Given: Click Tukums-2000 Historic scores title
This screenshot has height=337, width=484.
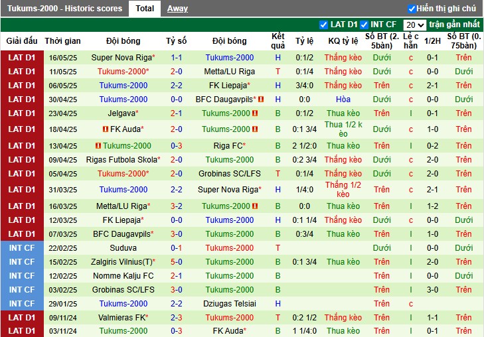Looking at the screenshot, I should (x=64, y=9).
